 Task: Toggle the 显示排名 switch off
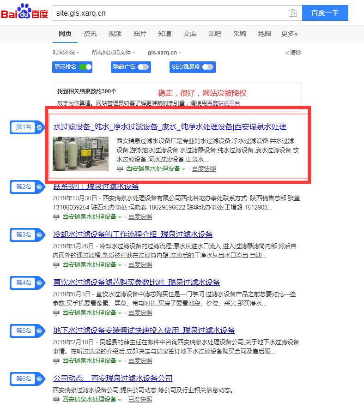tap(85, 67)
